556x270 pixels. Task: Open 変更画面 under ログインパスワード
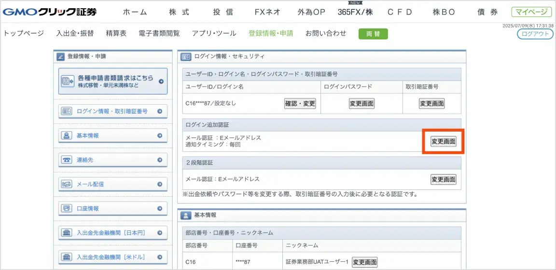[x=361, y=104]
